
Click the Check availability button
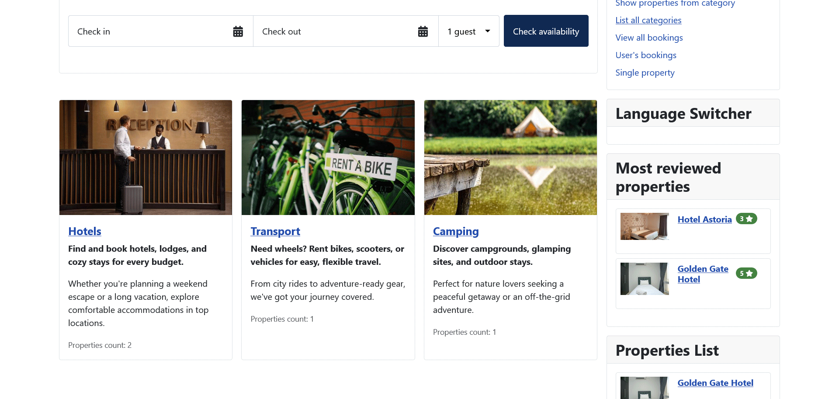(x=546, y=31)
